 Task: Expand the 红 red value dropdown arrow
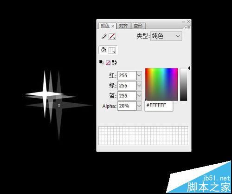click(139, 76)
